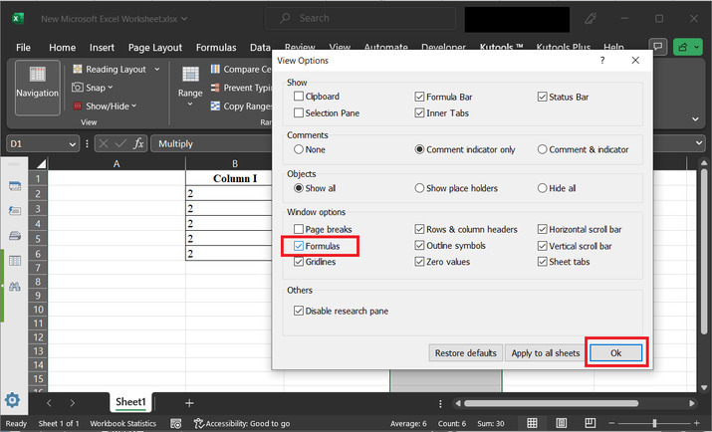
Task: Click the help question mark in View Options
Action: pos(602,61)
